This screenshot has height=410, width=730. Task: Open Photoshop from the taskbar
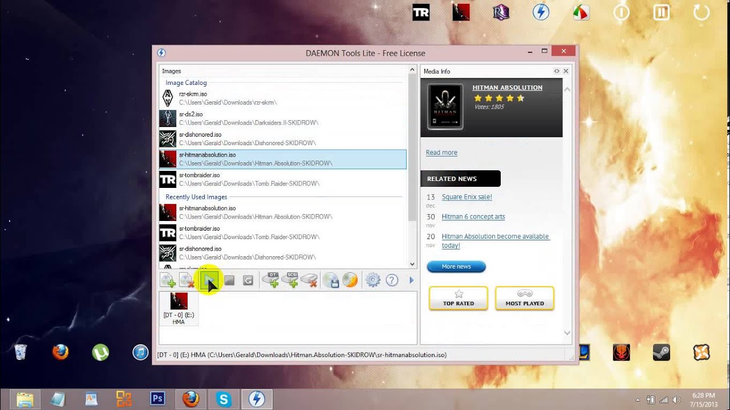coord(157,399)
